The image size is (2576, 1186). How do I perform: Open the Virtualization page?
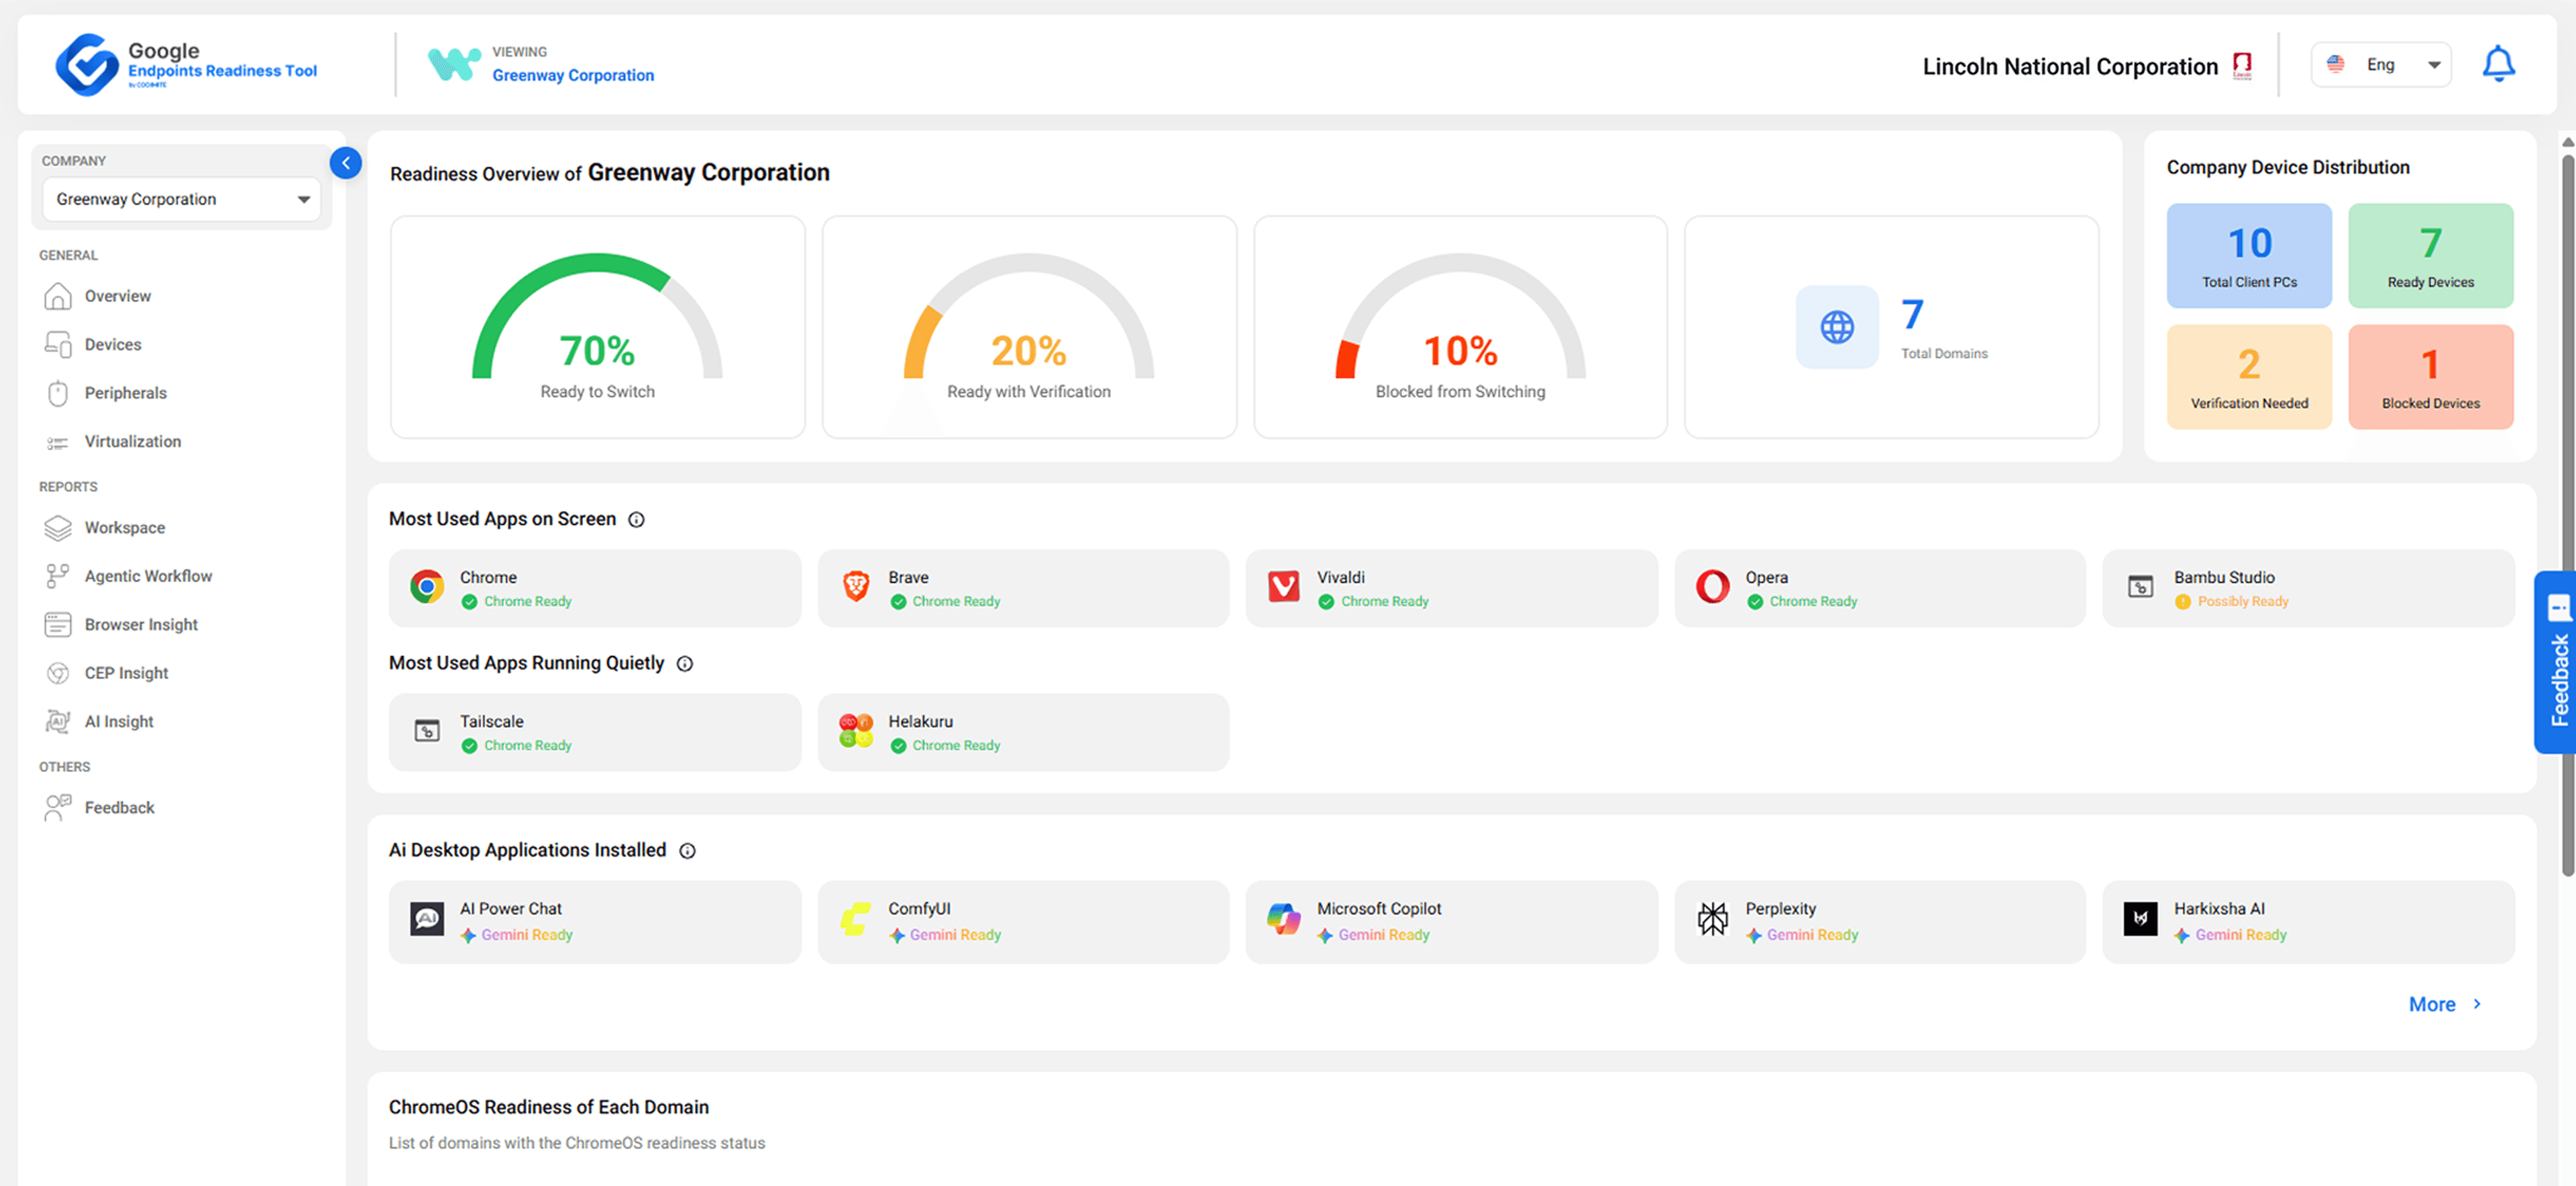[x=133, y=442]
